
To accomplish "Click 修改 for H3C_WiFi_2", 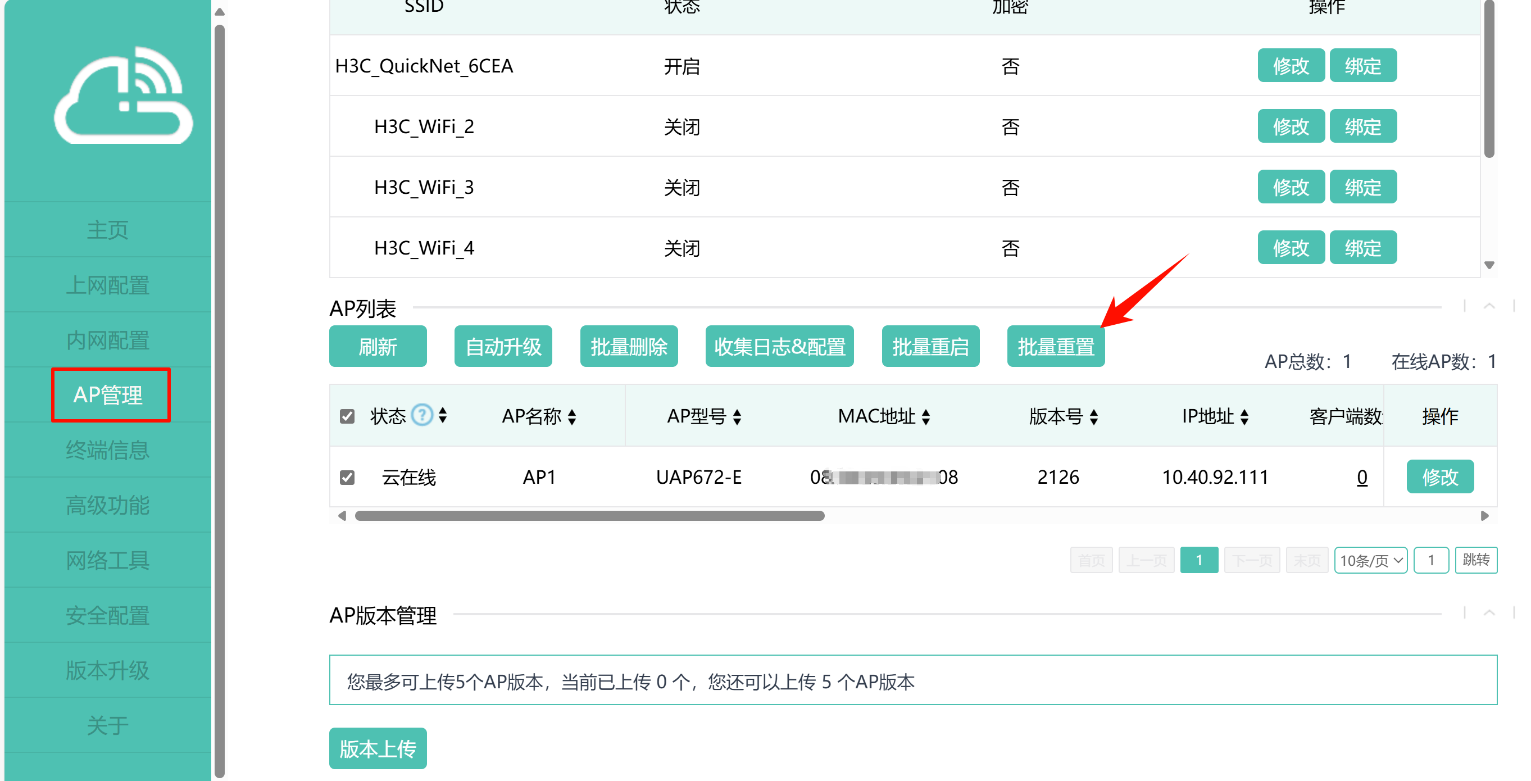I will [1291, 126].
